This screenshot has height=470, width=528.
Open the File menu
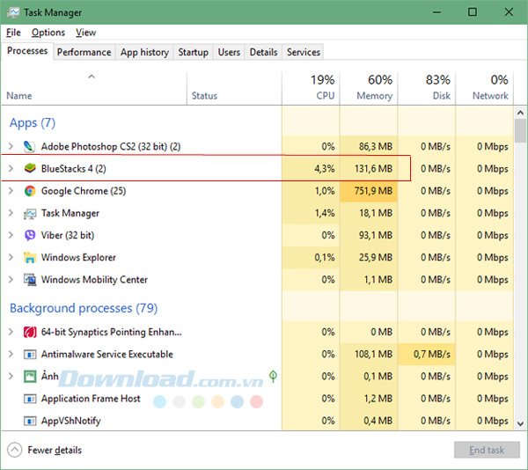(x=13, y=33)
